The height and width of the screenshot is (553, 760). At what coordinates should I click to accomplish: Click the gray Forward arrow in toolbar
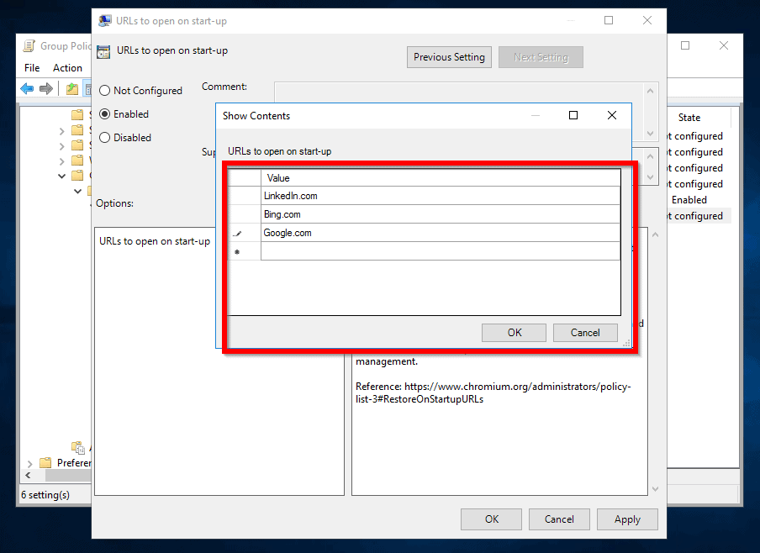[46, 89]
